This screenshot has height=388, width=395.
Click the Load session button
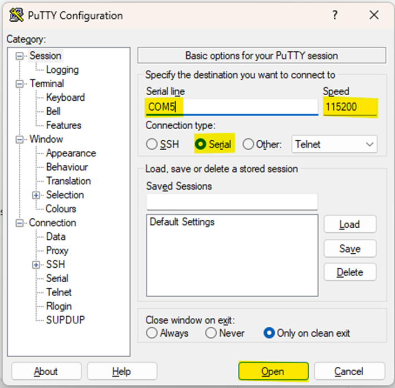[350, 224]
